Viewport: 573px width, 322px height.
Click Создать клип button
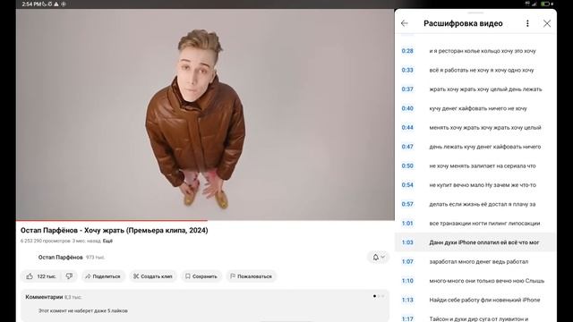click(153, 276)
